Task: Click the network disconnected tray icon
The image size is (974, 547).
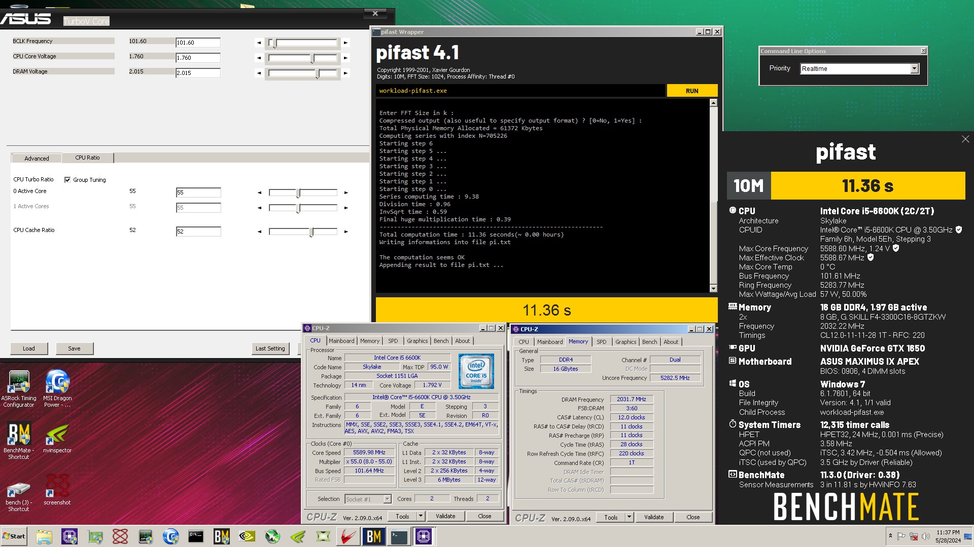Action: (914, 536)
